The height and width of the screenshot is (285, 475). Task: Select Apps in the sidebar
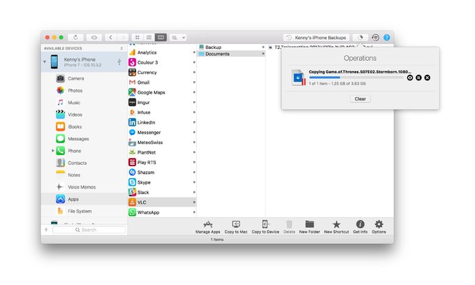[x=84, y=199]
